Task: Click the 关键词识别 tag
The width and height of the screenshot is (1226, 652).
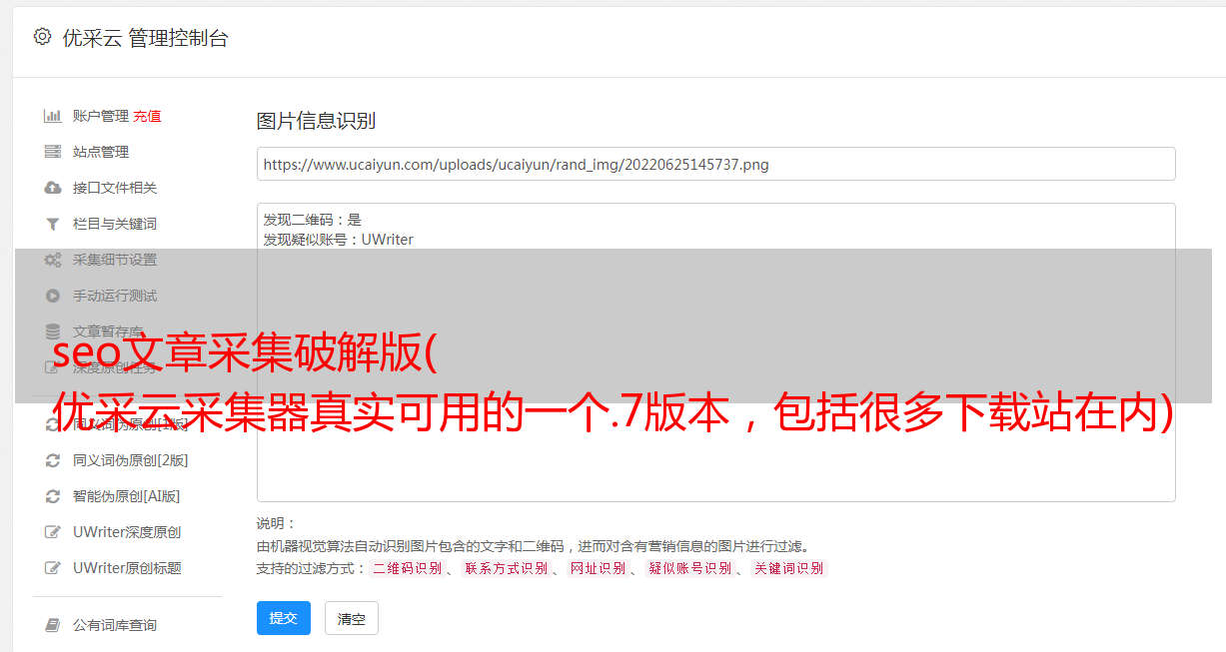Action: click(x=788, y=568)
